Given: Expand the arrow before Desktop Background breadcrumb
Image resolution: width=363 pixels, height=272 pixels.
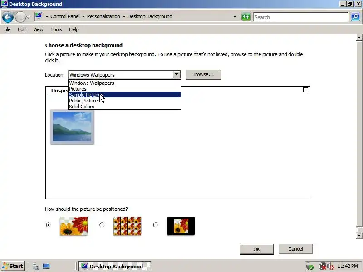Looking at the screenshot, I should pos(124,17).
